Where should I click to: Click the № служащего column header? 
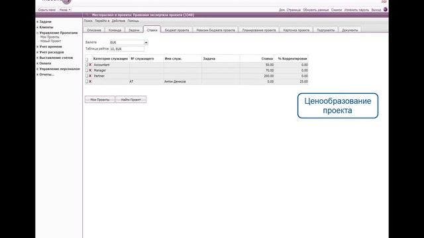tap(146, 59)
